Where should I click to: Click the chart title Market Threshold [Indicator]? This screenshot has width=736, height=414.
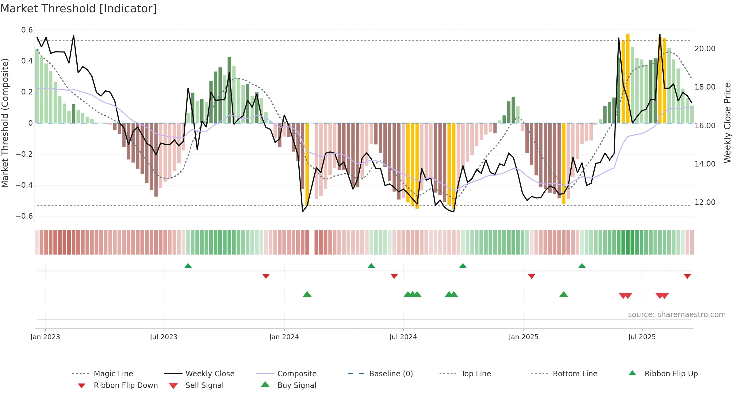coord(79,9)
